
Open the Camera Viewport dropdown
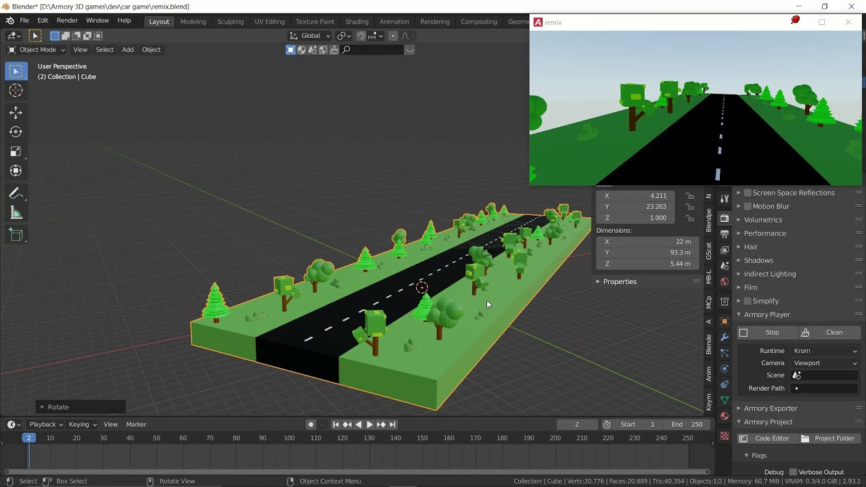[825, 363]
